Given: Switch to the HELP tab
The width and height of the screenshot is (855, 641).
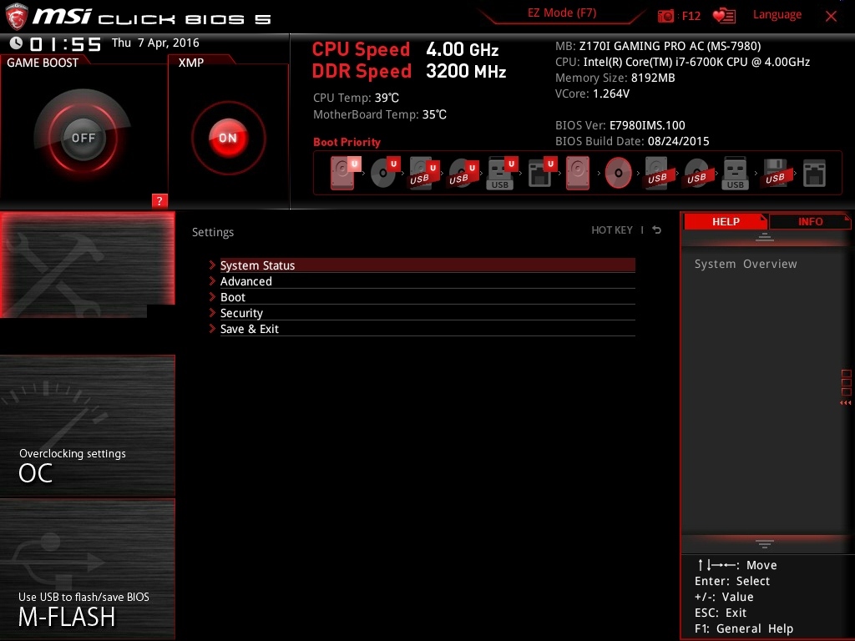Looking at the screenshot, I should pos(726,221).
